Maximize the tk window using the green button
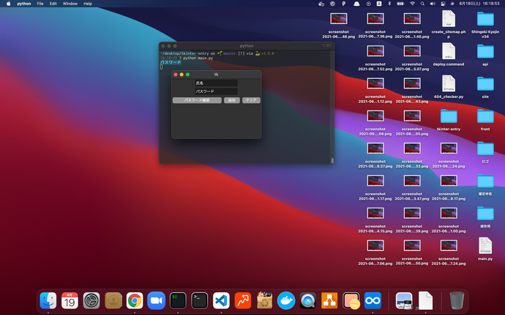The width and height of the screenshot is (505, 315). [188, 75]
